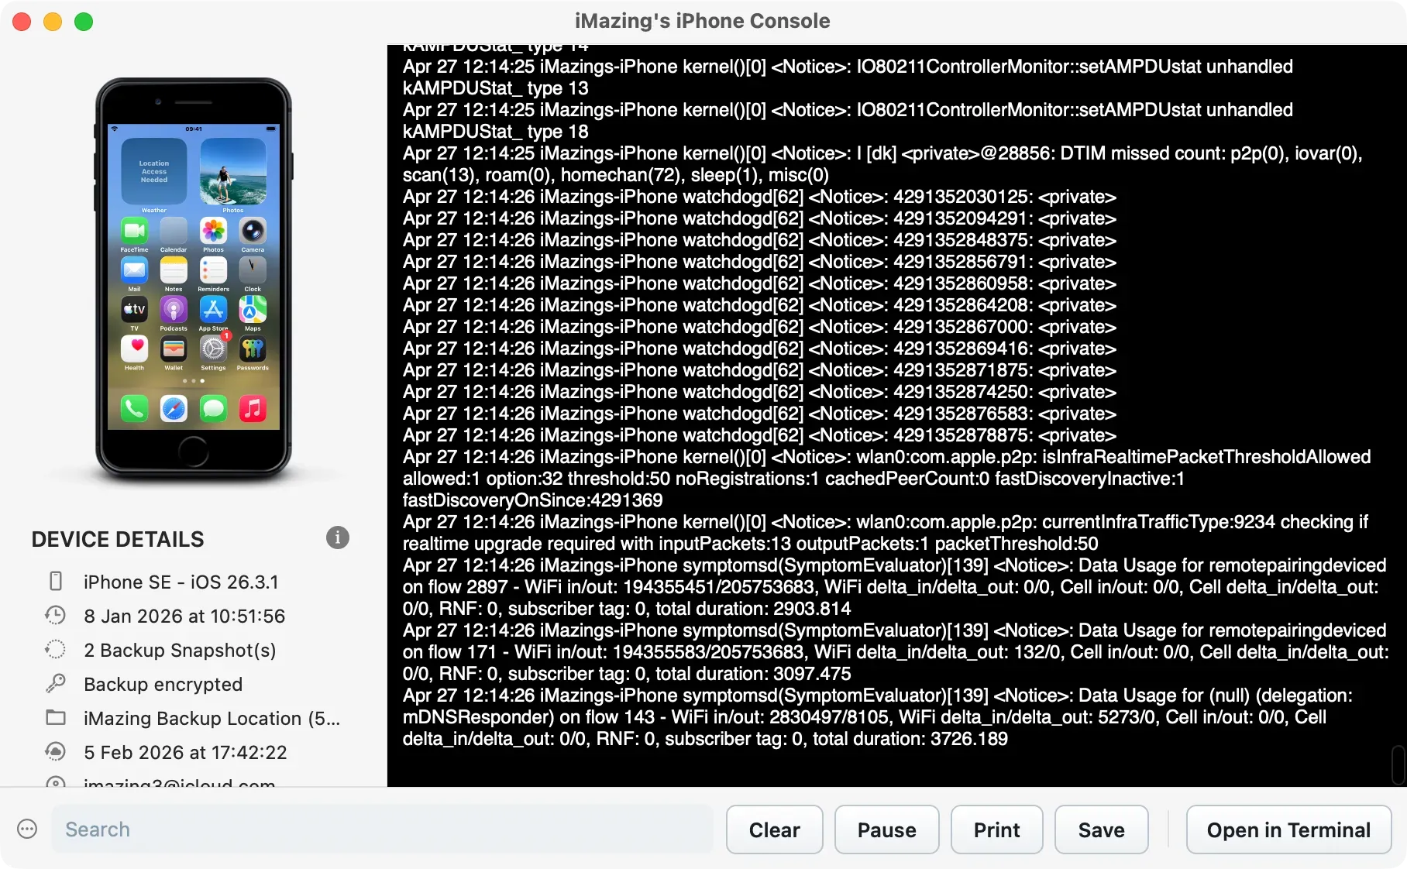Select 8 Jan 2026 at 10:51:56 row
The image size is (1407, 869).
click(x=184, y=616)
